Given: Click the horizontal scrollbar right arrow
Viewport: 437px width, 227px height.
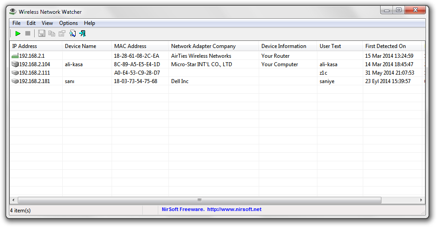Looking at the screenshot, I should coord(421,200).
